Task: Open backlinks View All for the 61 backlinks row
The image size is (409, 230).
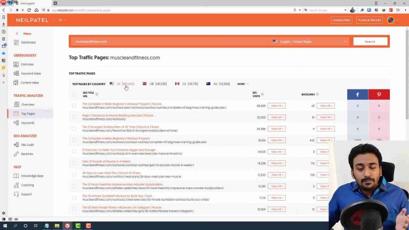Action: pos(325,117)
